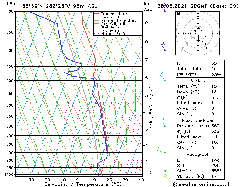Click the purple wind barb at 300 hPa
The height and width of the screenshot is (187, 242).
point(165,7)
